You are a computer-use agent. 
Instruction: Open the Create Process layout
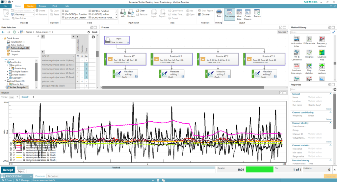click(247, 12)
